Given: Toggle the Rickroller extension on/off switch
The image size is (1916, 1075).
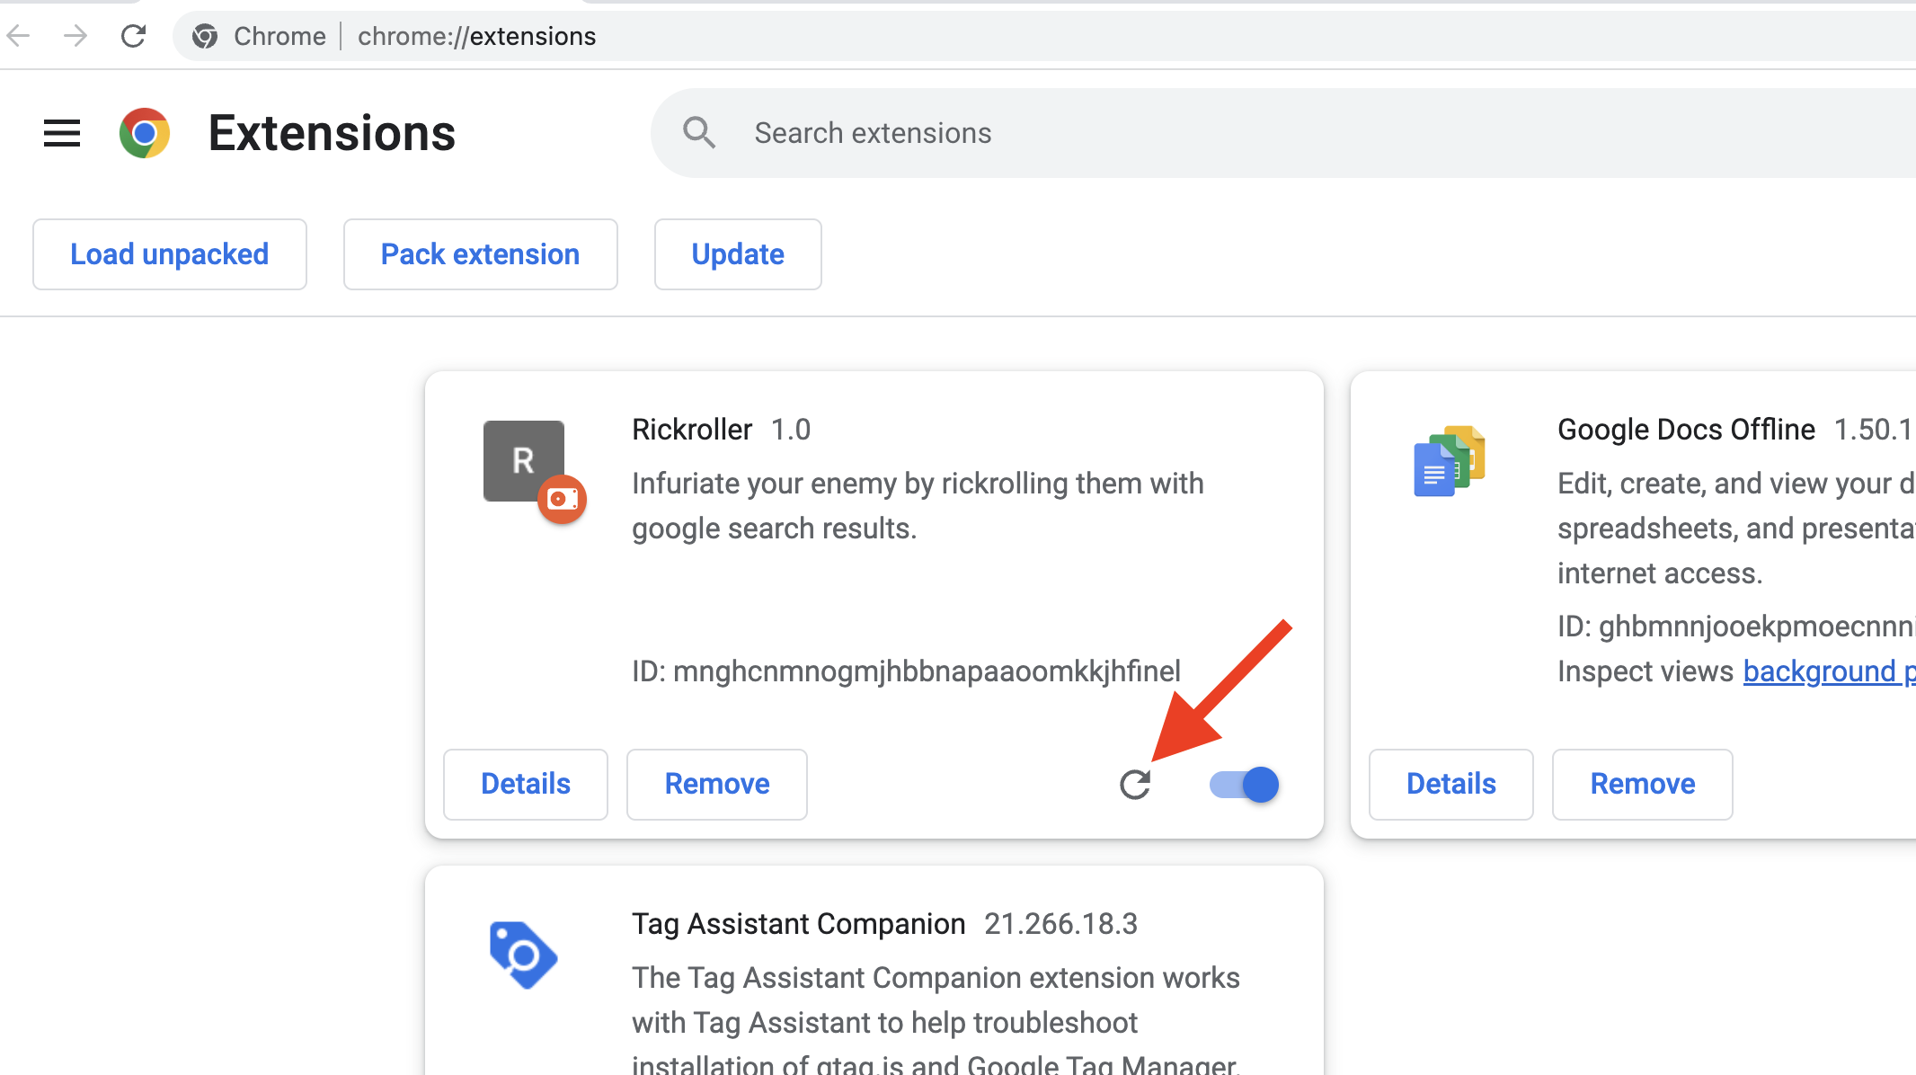Looking at the screenshot, I should tap(1242, 784).
